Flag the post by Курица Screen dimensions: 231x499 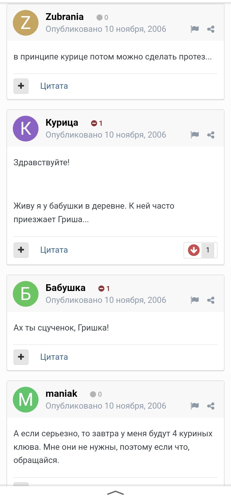(194, 135)
